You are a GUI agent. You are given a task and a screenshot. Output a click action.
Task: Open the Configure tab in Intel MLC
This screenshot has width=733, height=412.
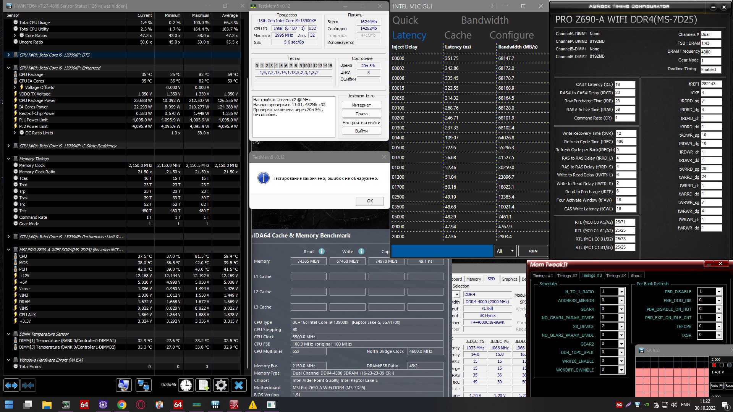(x=511, y=35)
